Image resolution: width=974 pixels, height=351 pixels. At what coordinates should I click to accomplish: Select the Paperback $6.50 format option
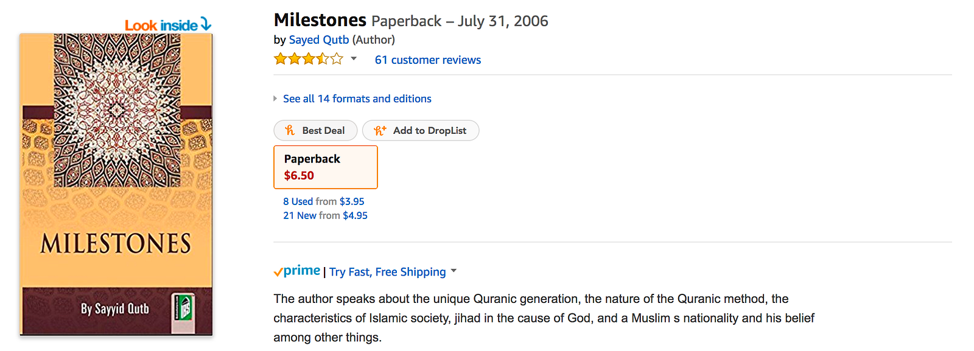(326, 167)
